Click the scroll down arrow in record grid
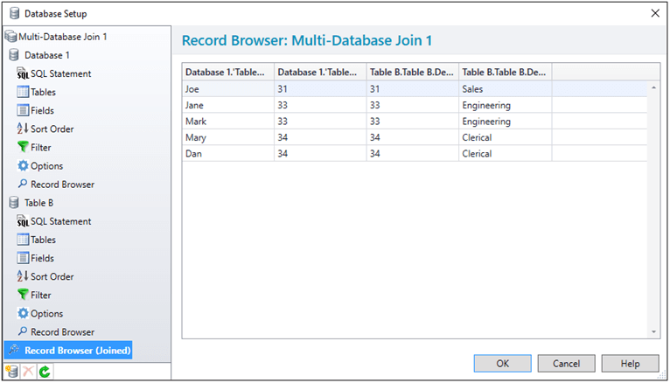Screen dimensions: 670x383 click(653, 331)
